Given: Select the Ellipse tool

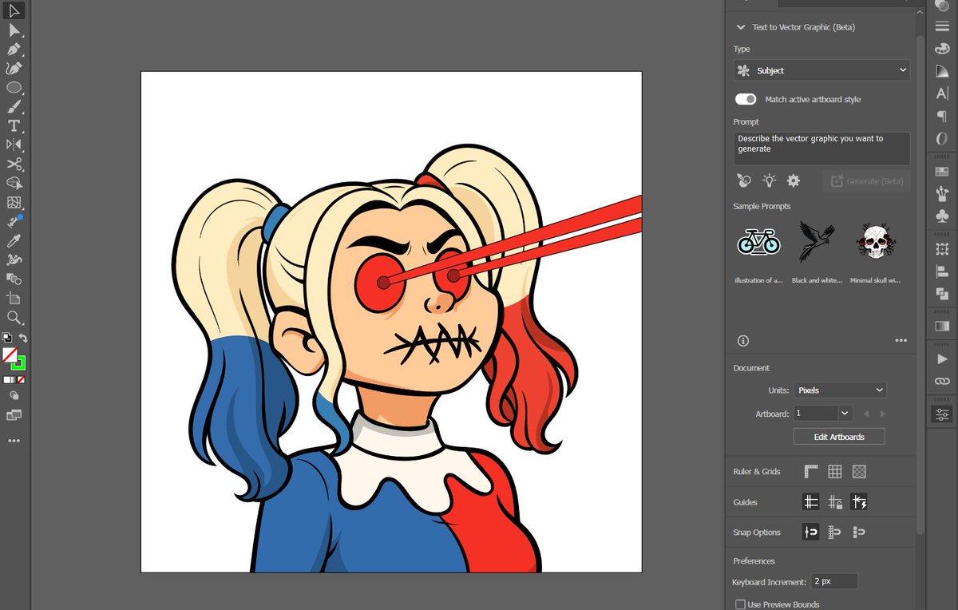Looking at the screenshot, I should pyautogui.click(x=14, y=88).
